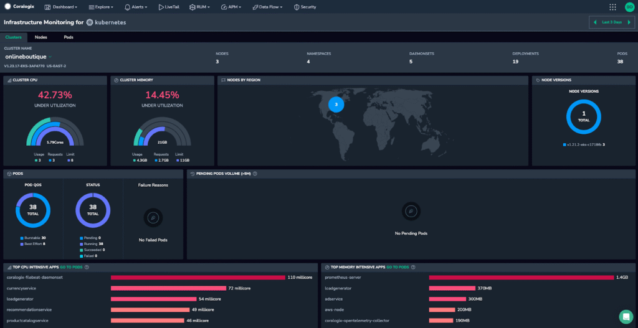
Task: Click the pod Status donut chart
Action: (x=93, y=210)
